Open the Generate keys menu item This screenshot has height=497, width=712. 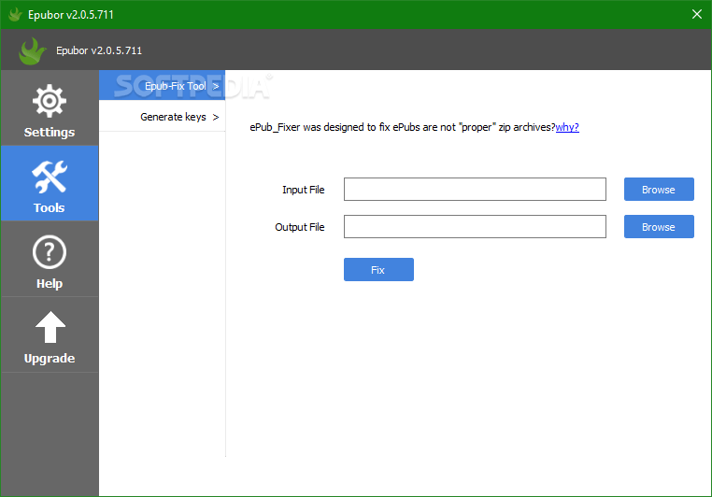click(x=162, y=117)
